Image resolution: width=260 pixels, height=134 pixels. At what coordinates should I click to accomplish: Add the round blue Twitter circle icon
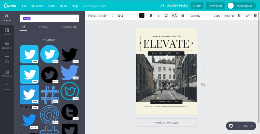point(49,54)
